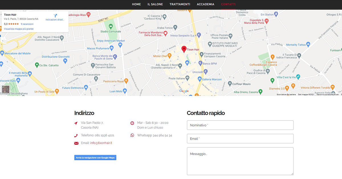Image resolution: width=342 pixels, height=179 pixels.
Task: Click the Contatto rapido heading
Action: click(206, 113)
